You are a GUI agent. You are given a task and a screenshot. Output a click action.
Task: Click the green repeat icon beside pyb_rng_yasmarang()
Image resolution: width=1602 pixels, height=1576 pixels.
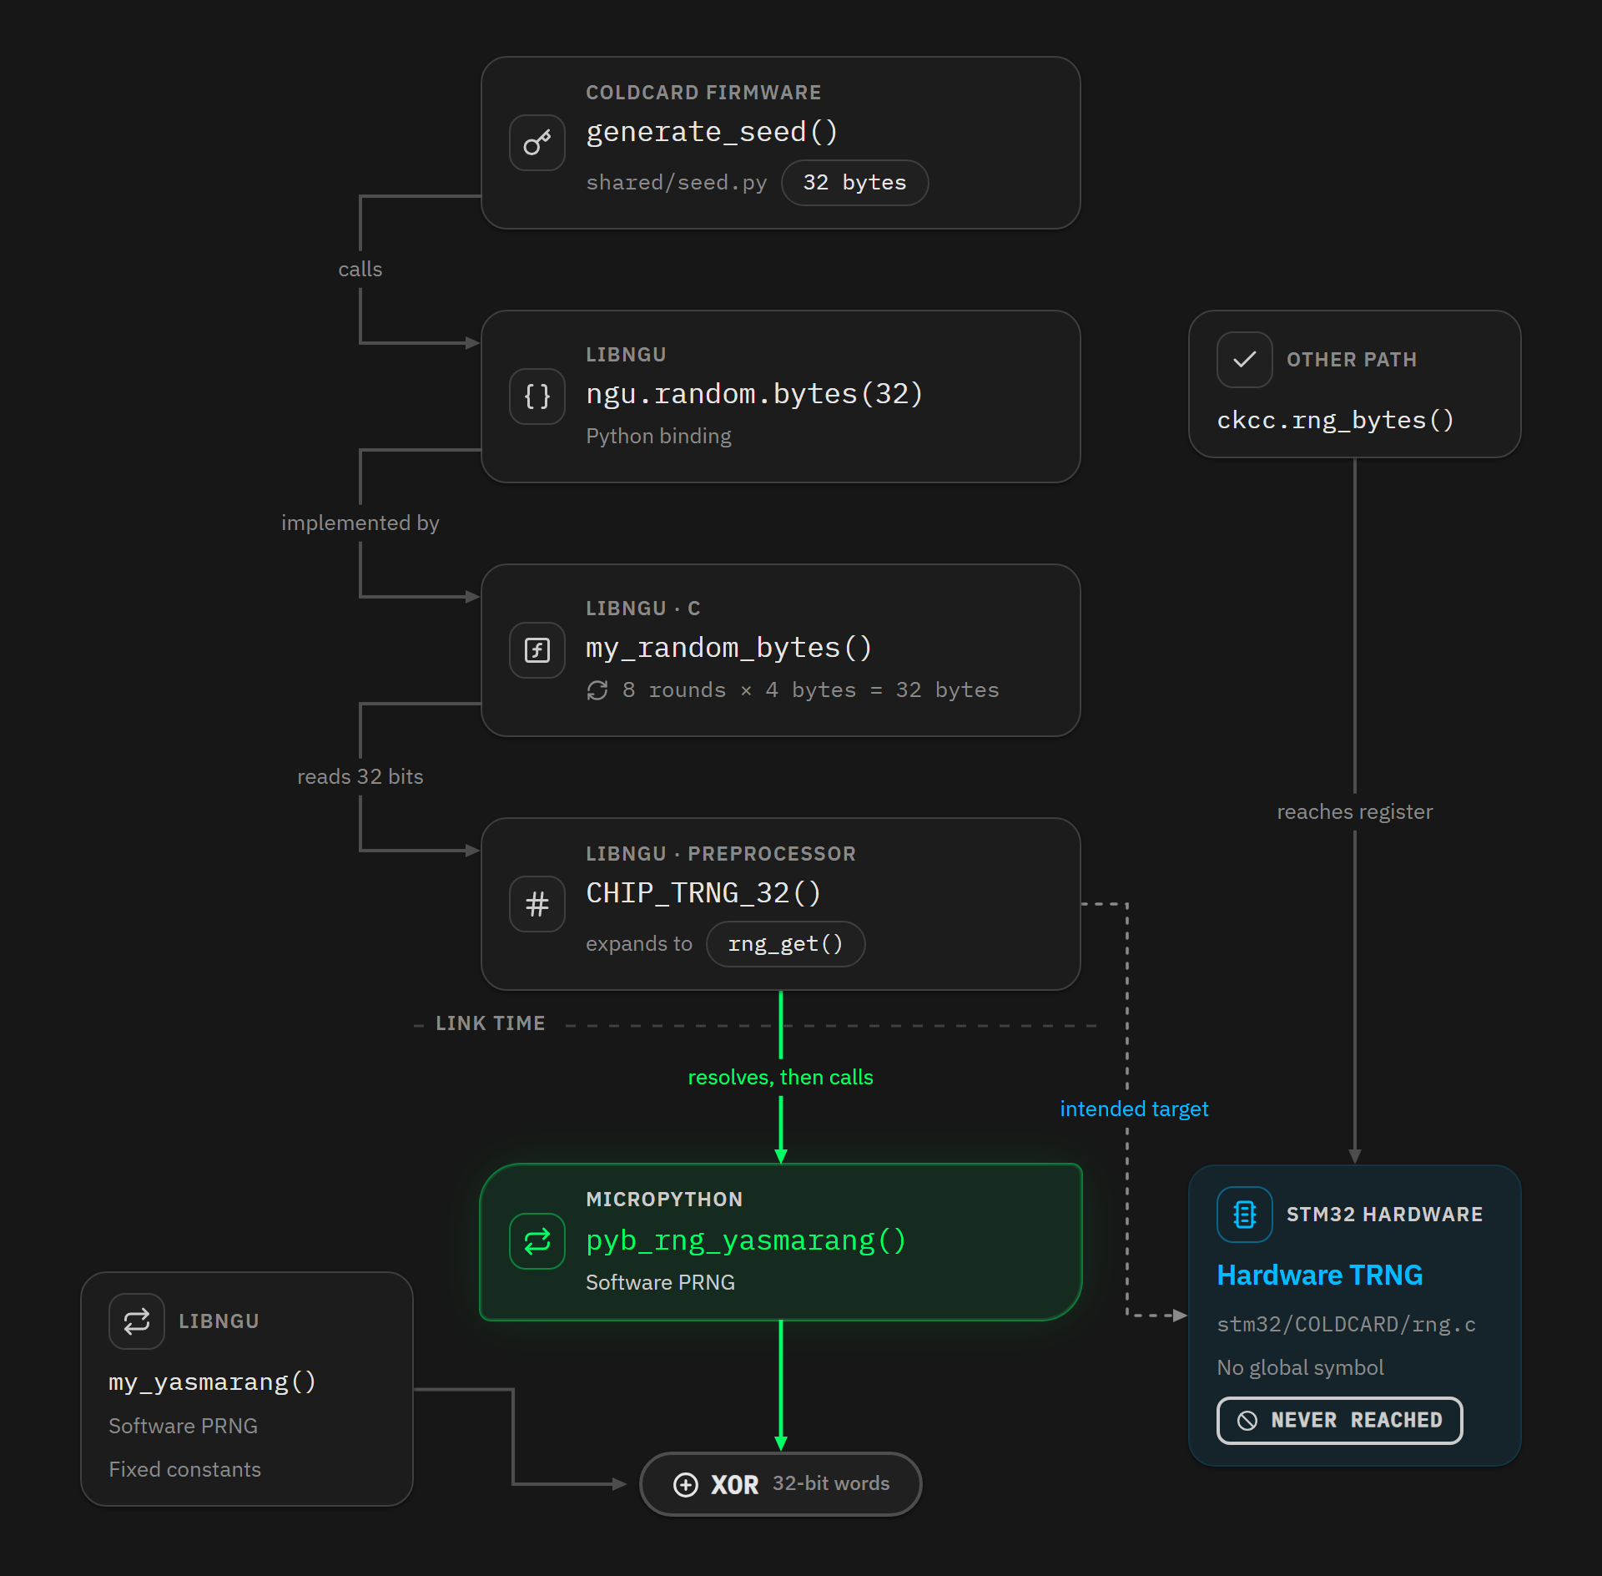pos(537,1241)
